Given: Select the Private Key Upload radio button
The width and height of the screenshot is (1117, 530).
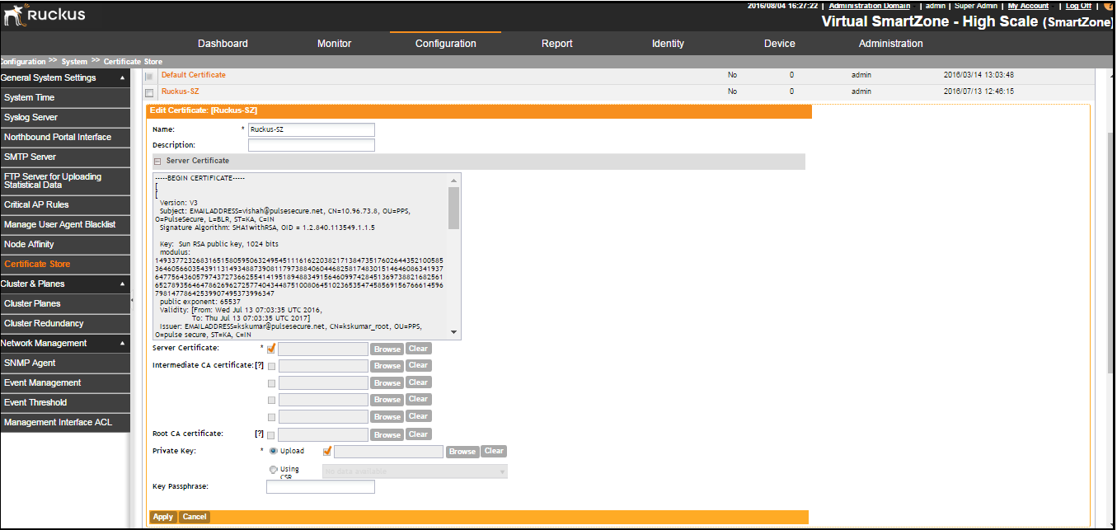Looking at the screenshot, I should coord(274,451).
